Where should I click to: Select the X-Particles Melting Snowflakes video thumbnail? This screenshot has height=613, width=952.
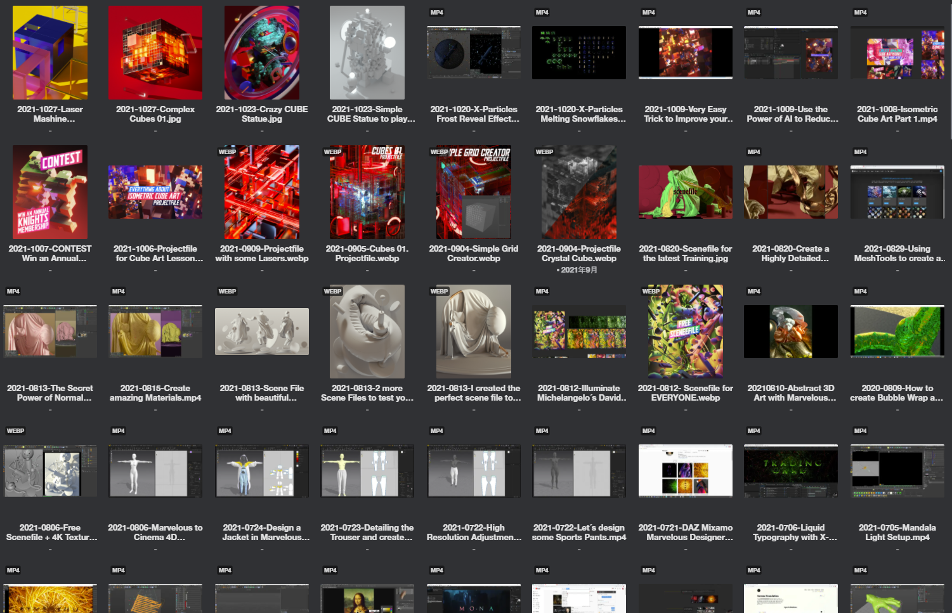pos(579,53)
